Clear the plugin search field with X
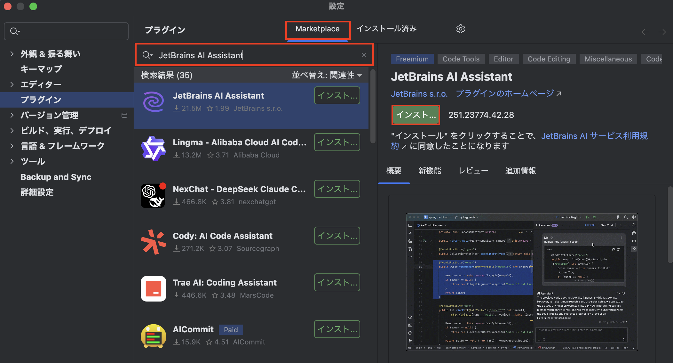The height and width of the screenshot is (363, 673). pos(364,55)
